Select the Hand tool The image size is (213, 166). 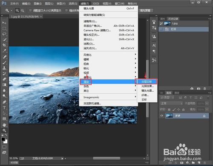click(4, 125)
